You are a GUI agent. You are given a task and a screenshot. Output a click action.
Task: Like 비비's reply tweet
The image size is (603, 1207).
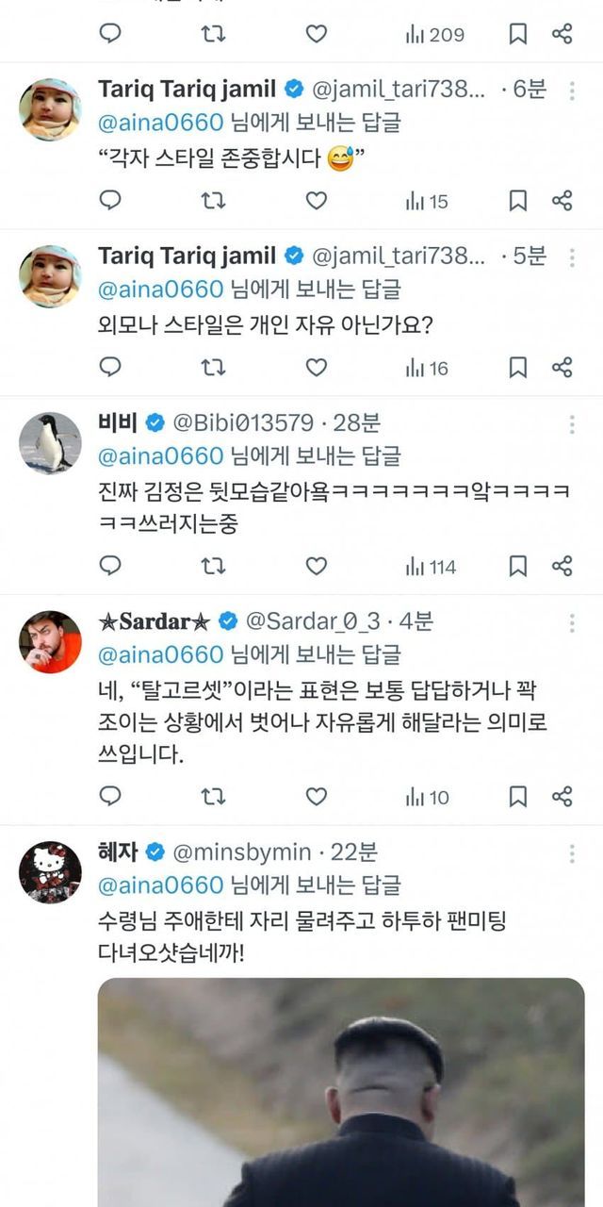(x=317, y=566)
